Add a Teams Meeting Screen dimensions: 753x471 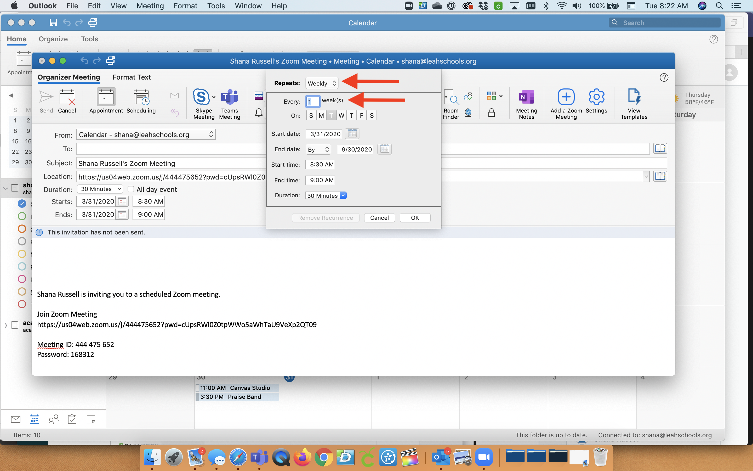click(230, 104)
